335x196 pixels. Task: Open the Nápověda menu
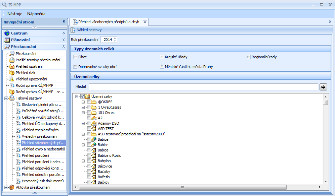click(36, 14)
